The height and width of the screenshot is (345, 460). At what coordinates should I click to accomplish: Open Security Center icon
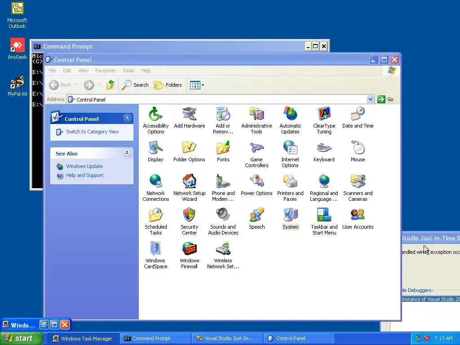tap(189, 221)
